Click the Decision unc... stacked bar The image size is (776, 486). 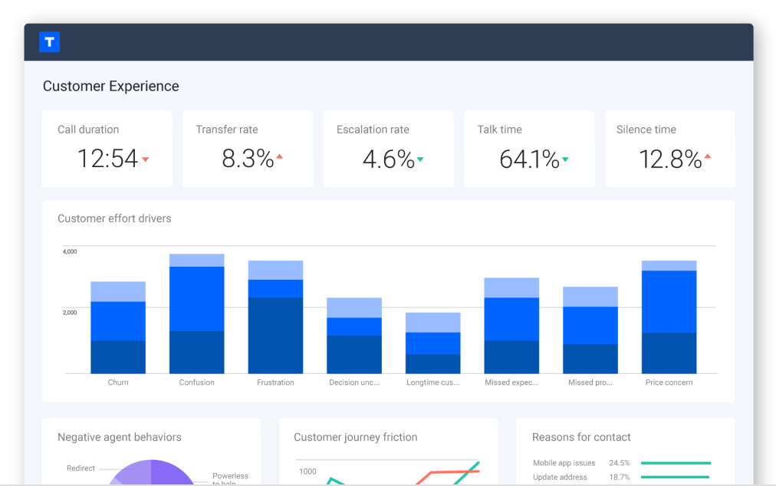click(354, 336)
